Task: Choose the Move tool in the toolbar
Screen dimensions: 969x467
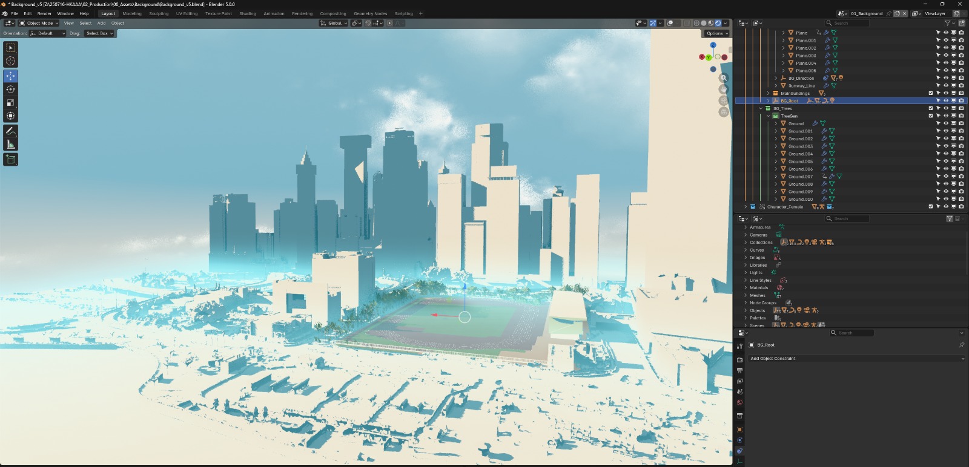Action: click(x=10, y=76)
